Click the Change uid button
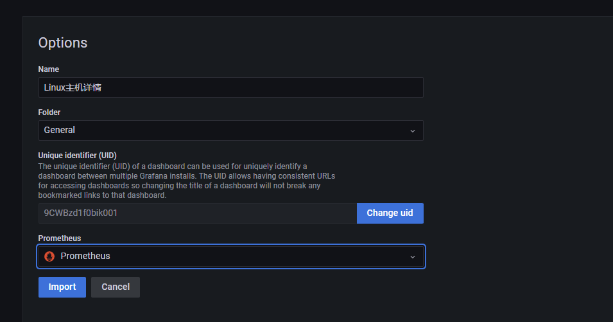Viewport: 613px width, 322px height. pos(390,213)
